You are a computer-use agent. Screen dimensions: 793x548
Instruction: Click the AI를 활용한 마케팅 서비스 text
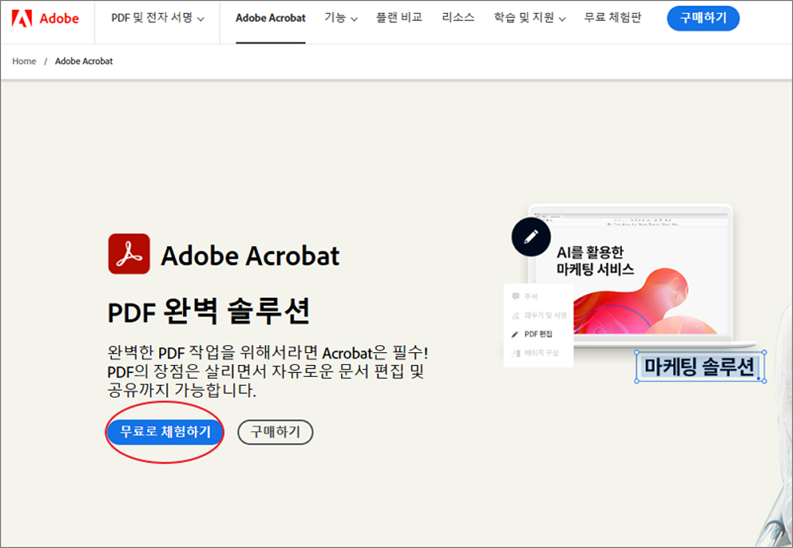[596, 261]
